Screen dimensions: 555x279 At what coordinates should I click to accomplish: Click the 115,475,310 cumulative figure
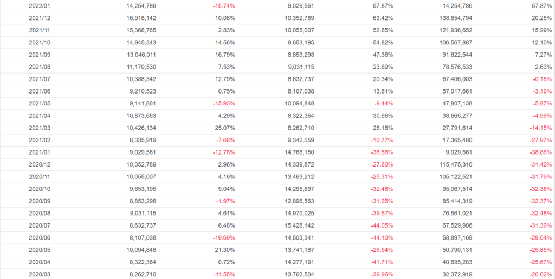tap(449, 164)
